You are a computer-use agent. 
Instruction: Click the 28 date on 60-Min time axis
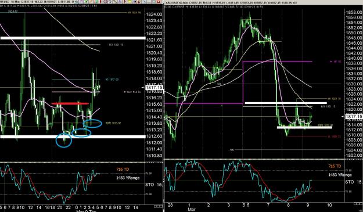[170, 205]
